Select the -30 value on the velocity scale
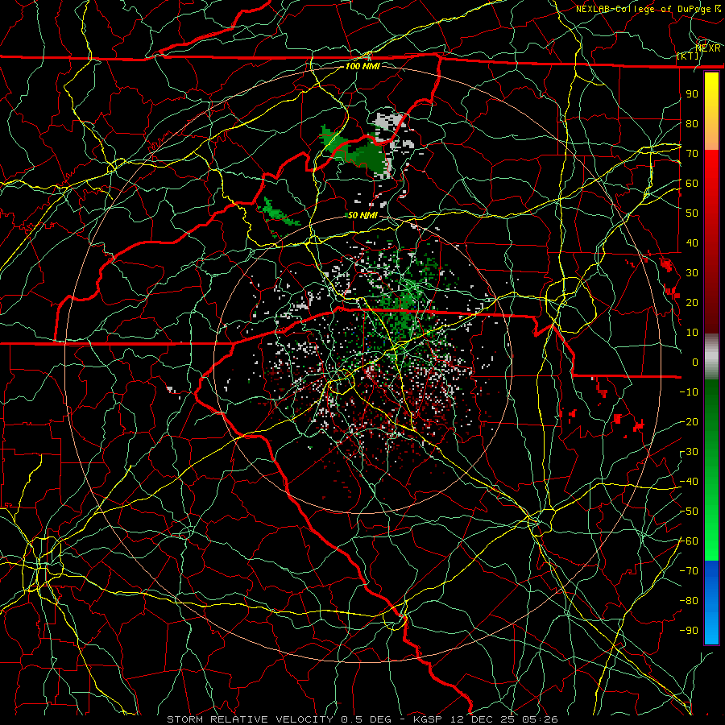Viewport: 725px width, 725px height. point(689,452)
